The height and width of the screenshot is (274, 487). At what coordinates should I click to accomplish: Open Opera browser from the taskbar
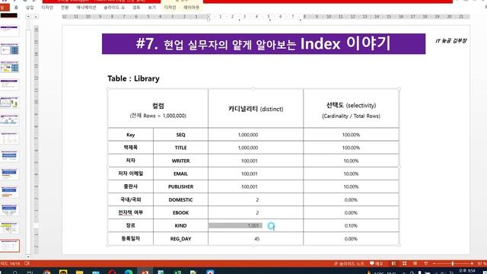[x=112, y=272]
